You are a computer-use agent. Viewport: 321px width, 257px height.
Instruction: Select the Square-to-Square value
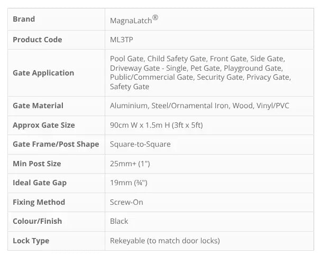[140, 144]
